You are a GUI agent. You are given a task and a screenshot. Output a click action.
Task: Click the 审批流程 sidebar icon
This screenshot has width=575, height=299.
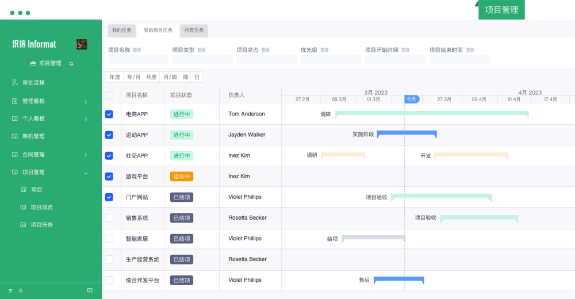pyautogui.click(x=15, y=83)
